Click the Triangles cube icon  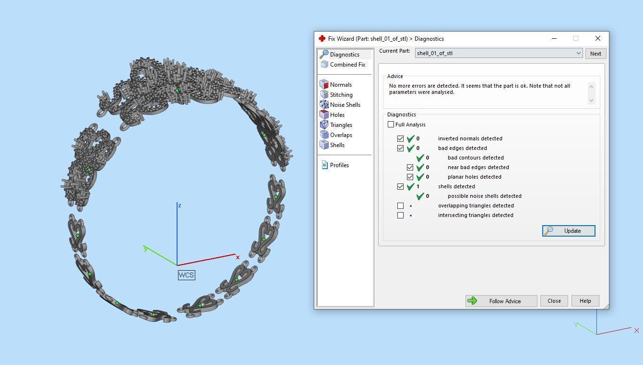[x=324, y=125]
